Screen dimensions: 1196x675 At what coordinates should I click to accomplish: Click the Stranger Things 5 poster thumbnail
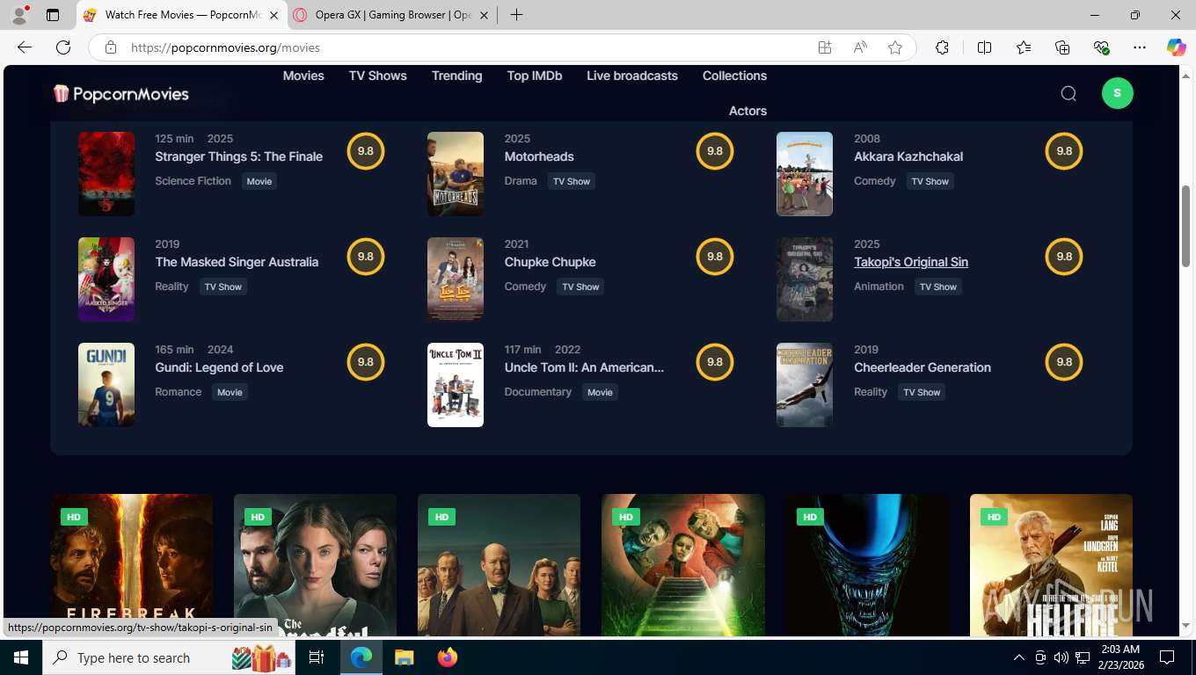coord(106,174)
